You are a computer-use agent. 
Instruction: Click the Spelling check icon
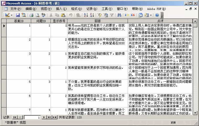44,15
